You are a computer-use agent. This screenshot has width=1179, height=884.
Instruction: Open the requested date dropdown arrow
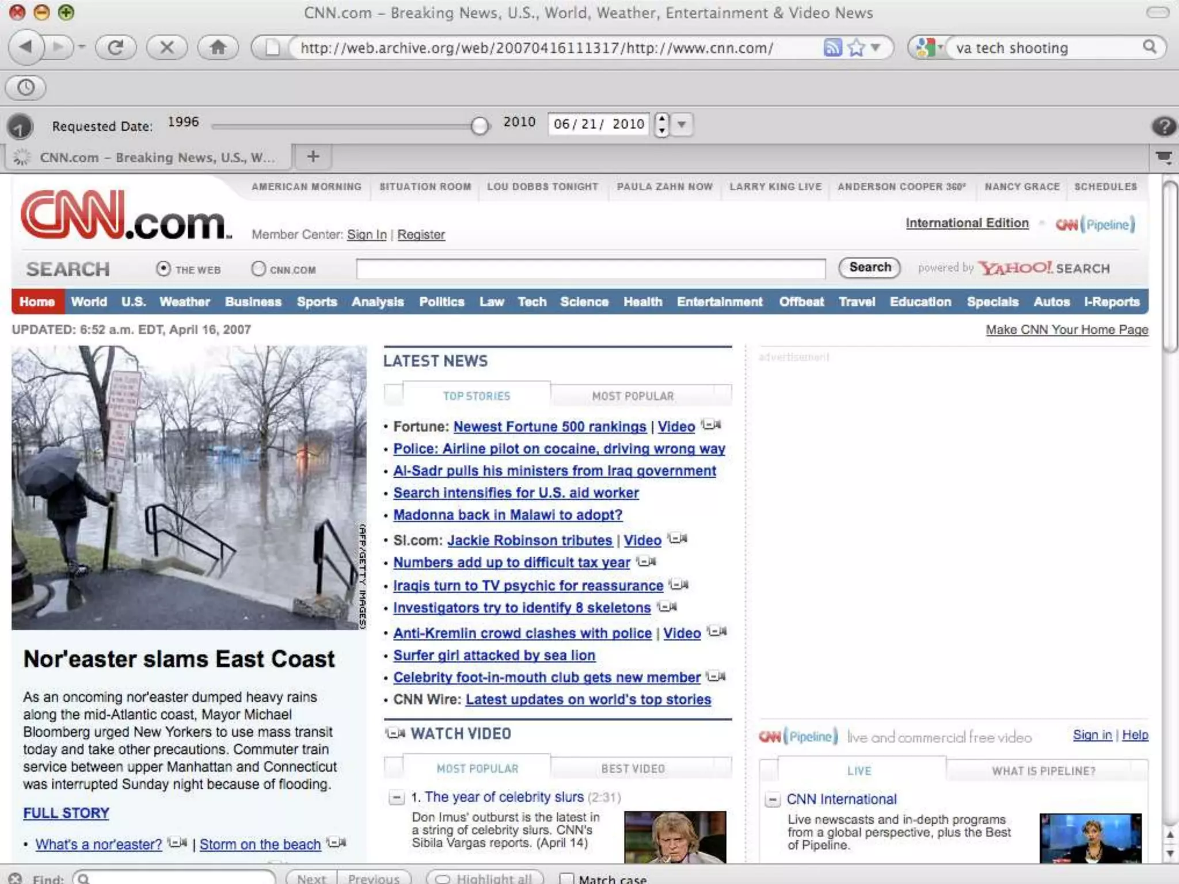coord(682,124)
